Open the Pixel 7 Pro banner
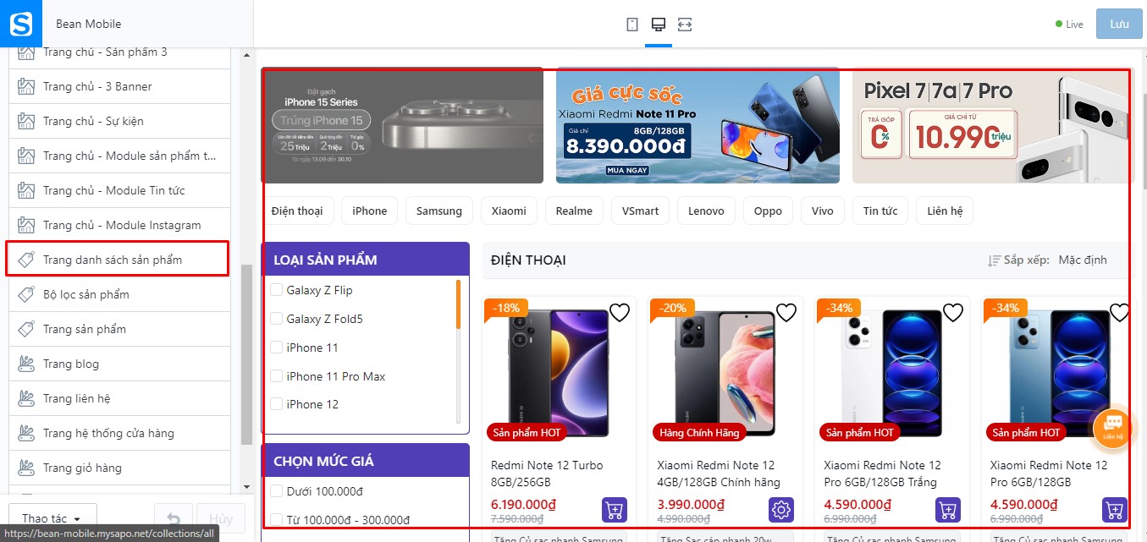 [993, 125]
